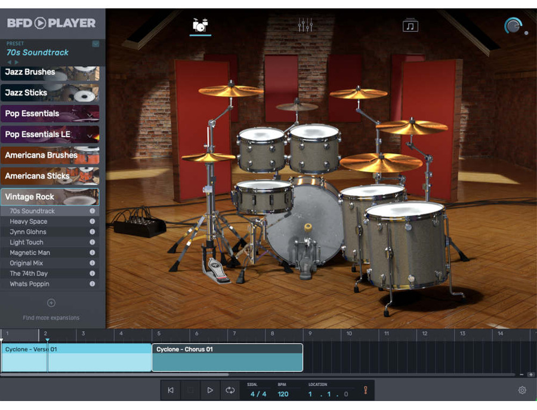Click the location counter 1 . 1 . 0
The width and height of the screenshot is (537, 410).
328,394
